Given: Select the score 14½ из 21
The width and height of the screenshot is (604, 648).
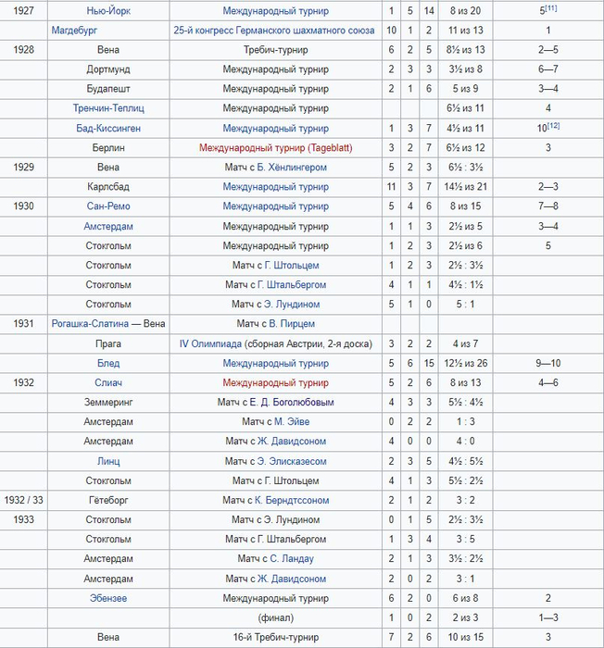Looking at the screenshot, I should [x=465, y=186].
